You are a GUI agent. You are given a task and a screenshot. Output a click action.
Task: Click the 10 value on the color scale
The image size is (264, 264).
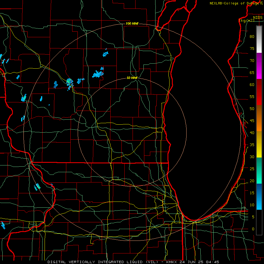point(252,205)
